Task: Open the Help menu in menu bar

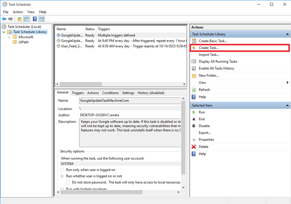Action: (x=43, y=12)
